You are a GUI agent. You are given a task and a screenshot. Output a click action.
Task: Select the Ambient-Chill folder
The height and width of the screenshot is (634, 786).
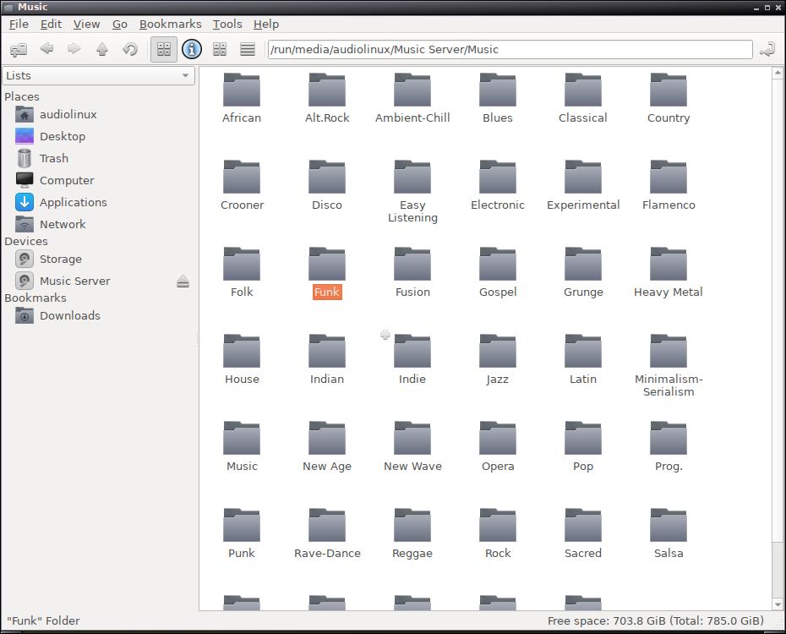(x=412, y=98)
